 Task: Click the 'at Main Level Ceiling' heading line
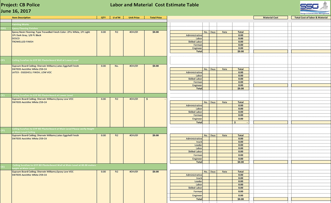(24, 132)
